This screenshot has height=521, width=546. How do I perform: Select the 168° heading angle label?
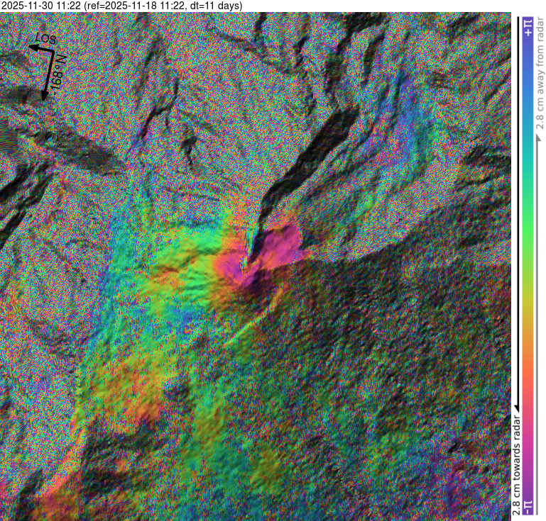click(58, 71)
